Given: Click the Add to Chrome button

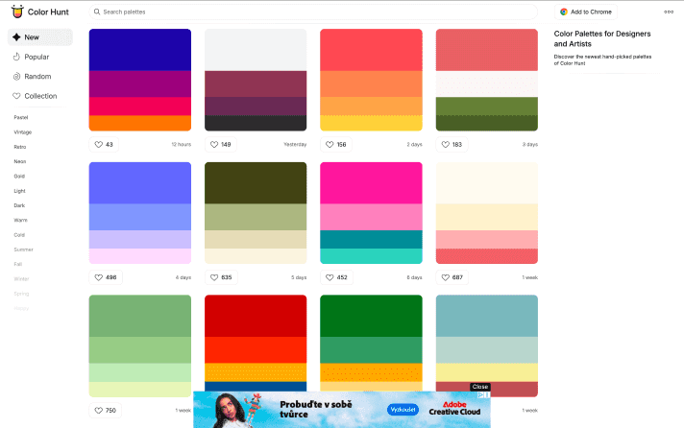Looking at the screenshot, I should [586, 12].
